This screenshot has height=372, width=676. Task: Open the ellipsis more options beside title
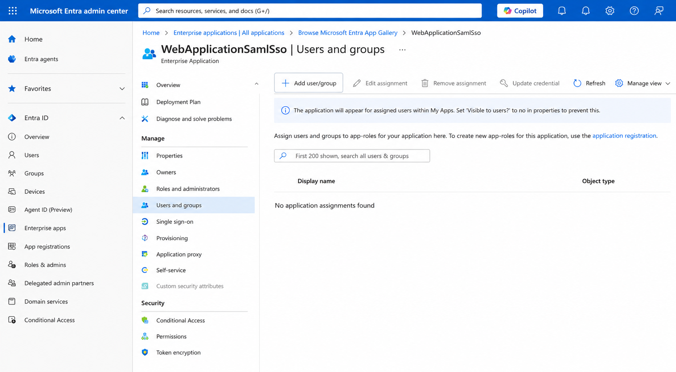click(402, 50)
